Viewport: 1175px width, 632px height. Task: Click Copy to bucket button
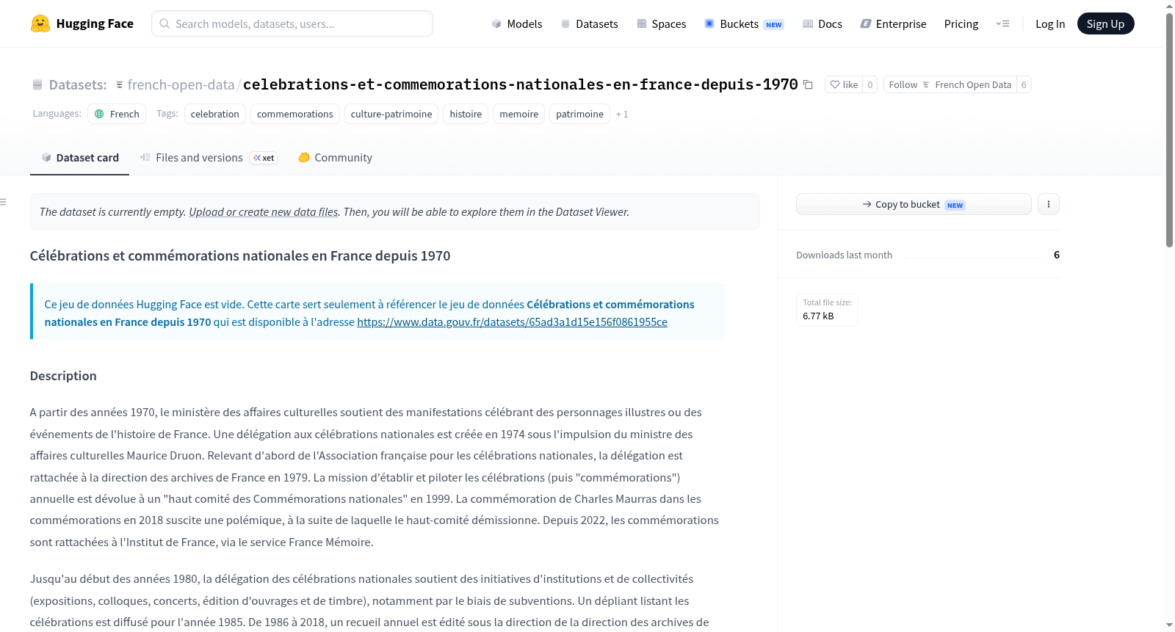pos(914,204)
